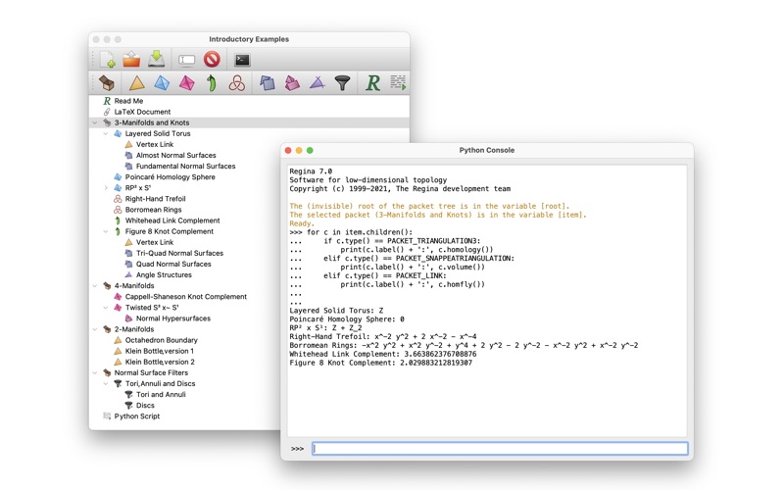Select the Discs filter packet
The image size is (784, 490).
click(x=145, y=406)
